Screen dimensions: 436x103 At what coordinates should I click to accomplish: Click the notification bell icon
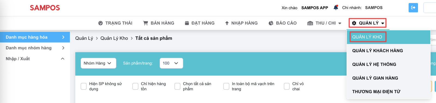click(x=336, y=8)
